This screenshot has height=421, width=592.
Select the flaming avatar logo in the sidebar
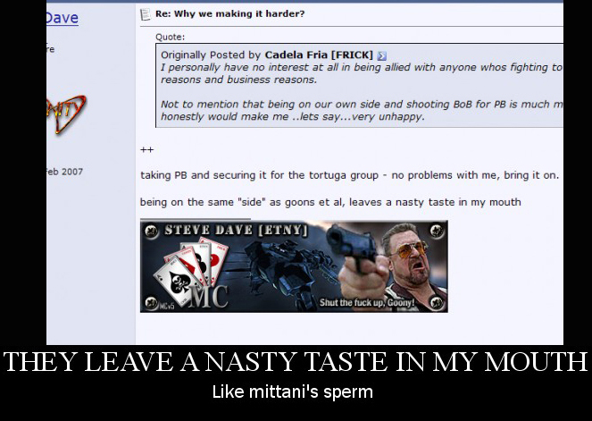[66, 114]
